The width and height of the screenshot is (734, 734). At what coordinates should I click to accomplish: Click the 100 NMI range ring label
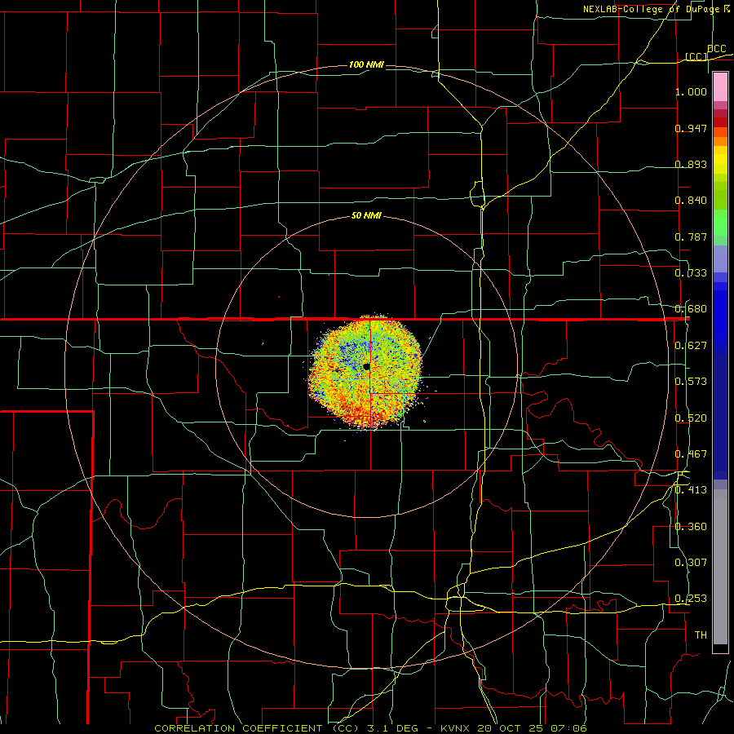click(x=366, y=64)
